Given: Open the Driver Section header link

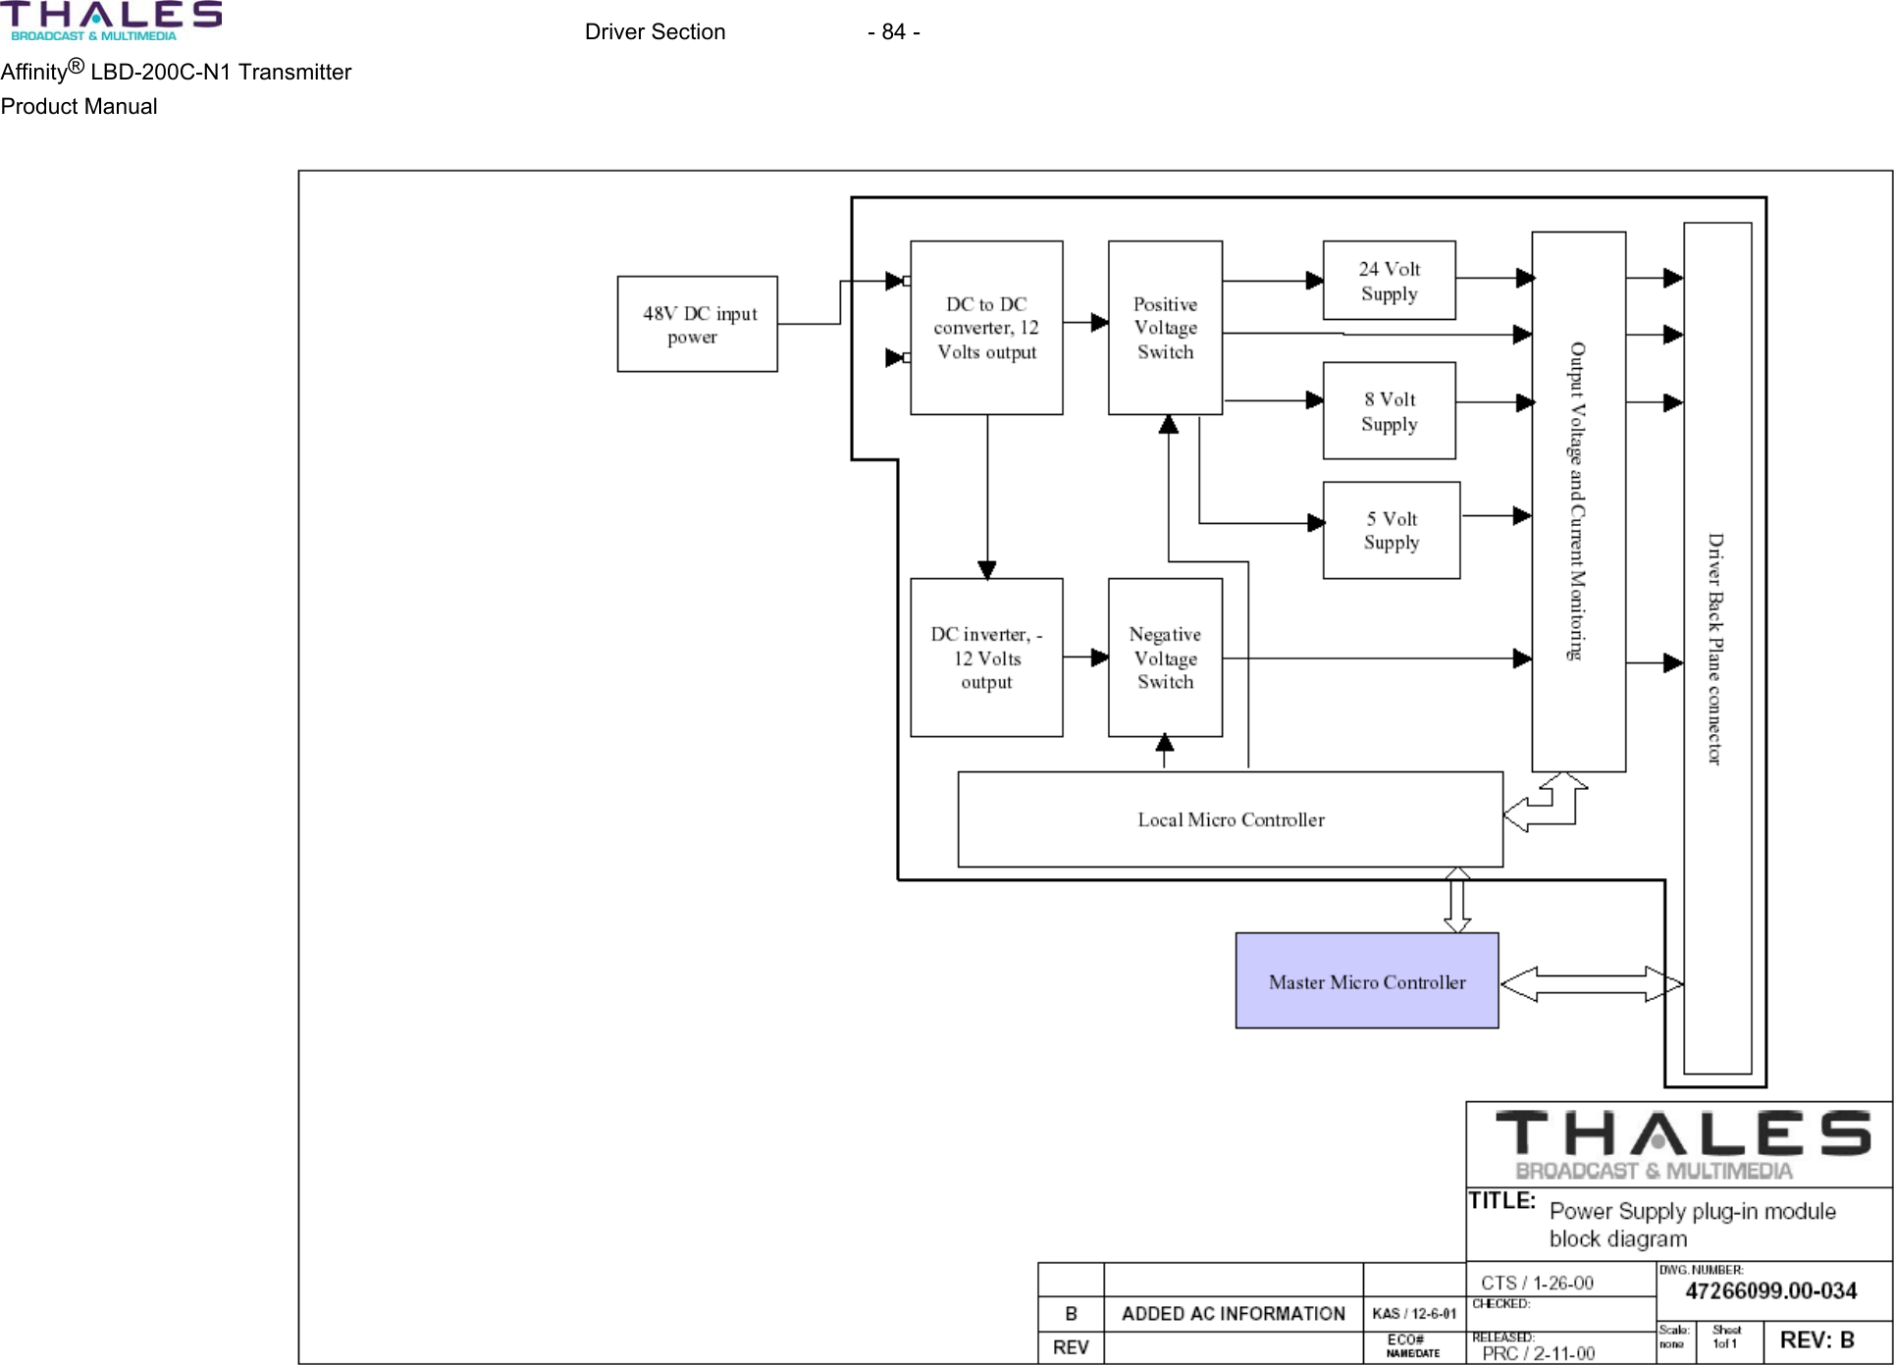Looking at the screenshot, I should pos(654,31).
